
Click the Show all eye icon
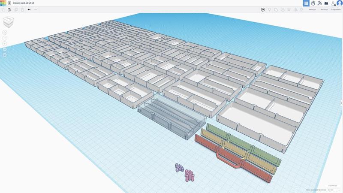pyautogui.click(x=263, y=9)
